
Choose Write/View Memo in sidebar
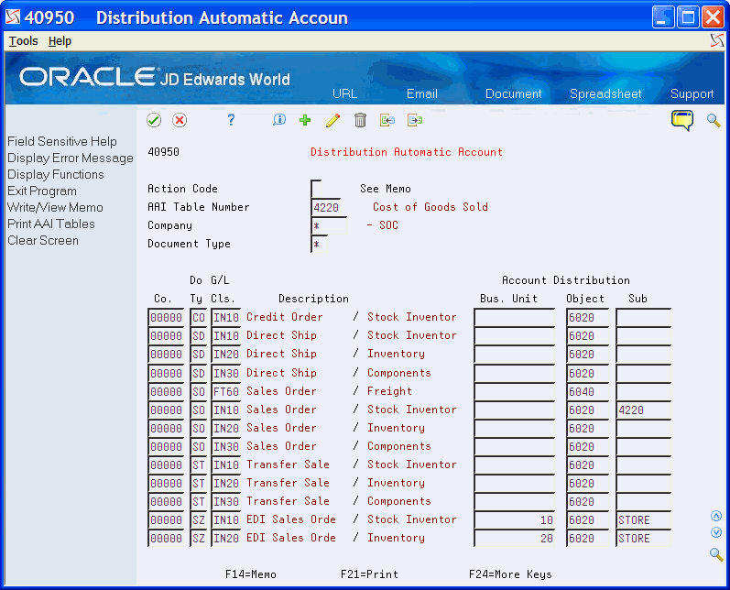pyautogui.click(x=55, y=207)
